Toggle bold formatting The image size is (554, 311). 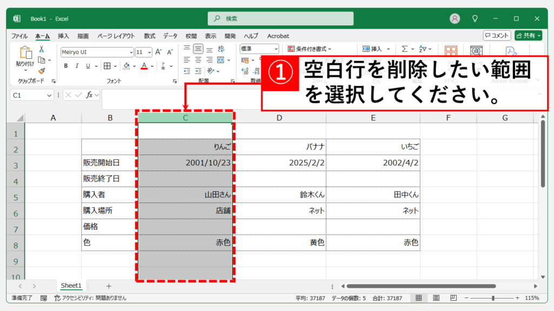(x=65, y=65)
